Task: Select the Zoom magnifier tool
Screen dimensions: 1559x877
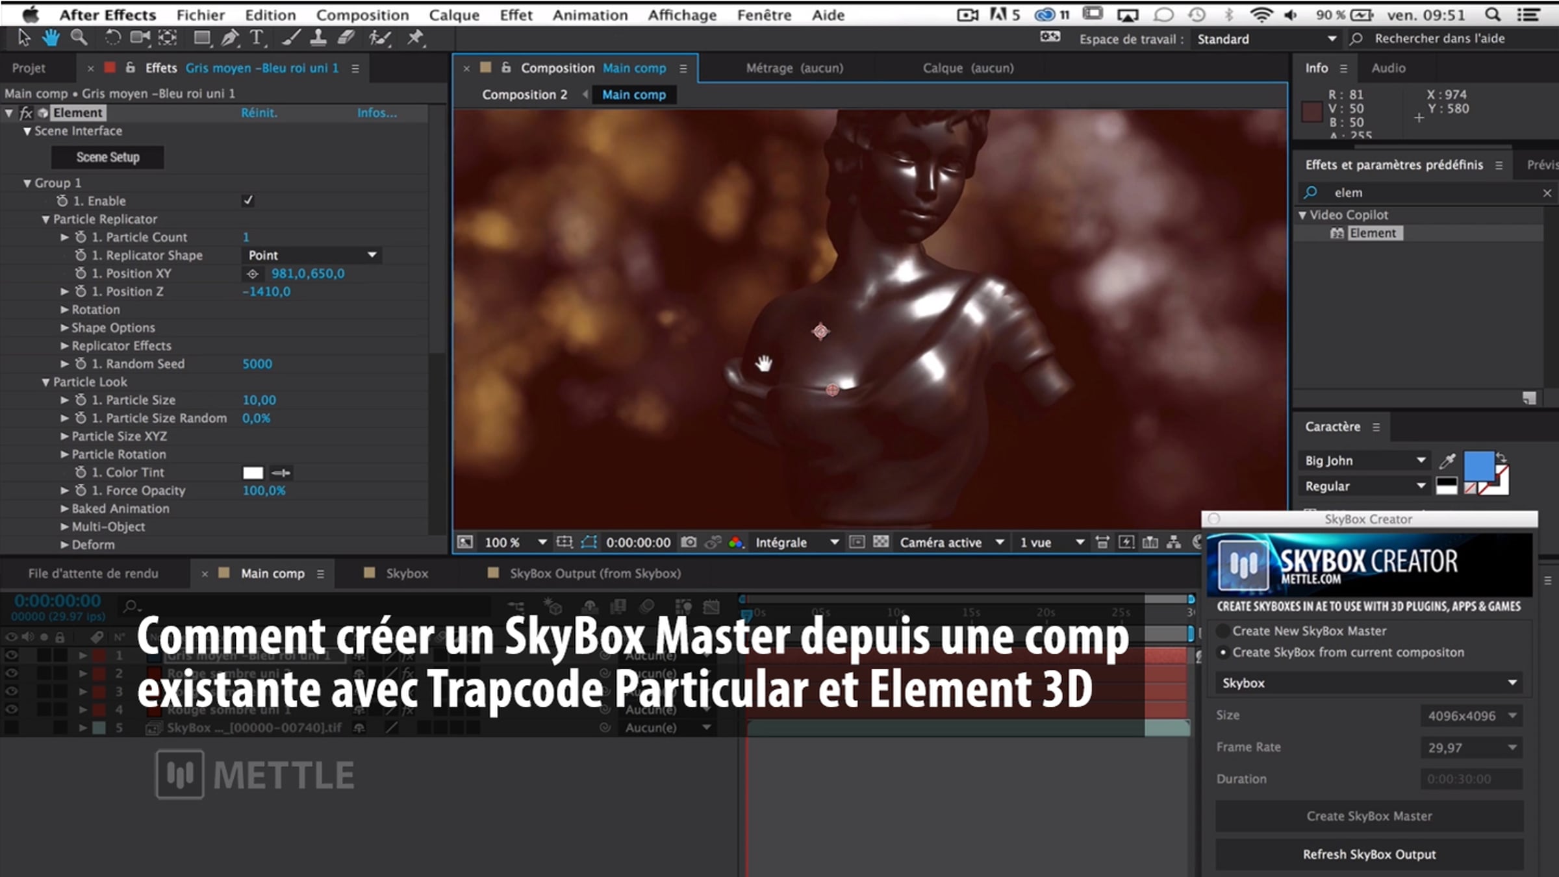Action: 79,38
